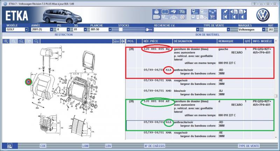This screenshot has width=280, height=151.
Task: Open the catalog book icon
Action: point(165,12)
